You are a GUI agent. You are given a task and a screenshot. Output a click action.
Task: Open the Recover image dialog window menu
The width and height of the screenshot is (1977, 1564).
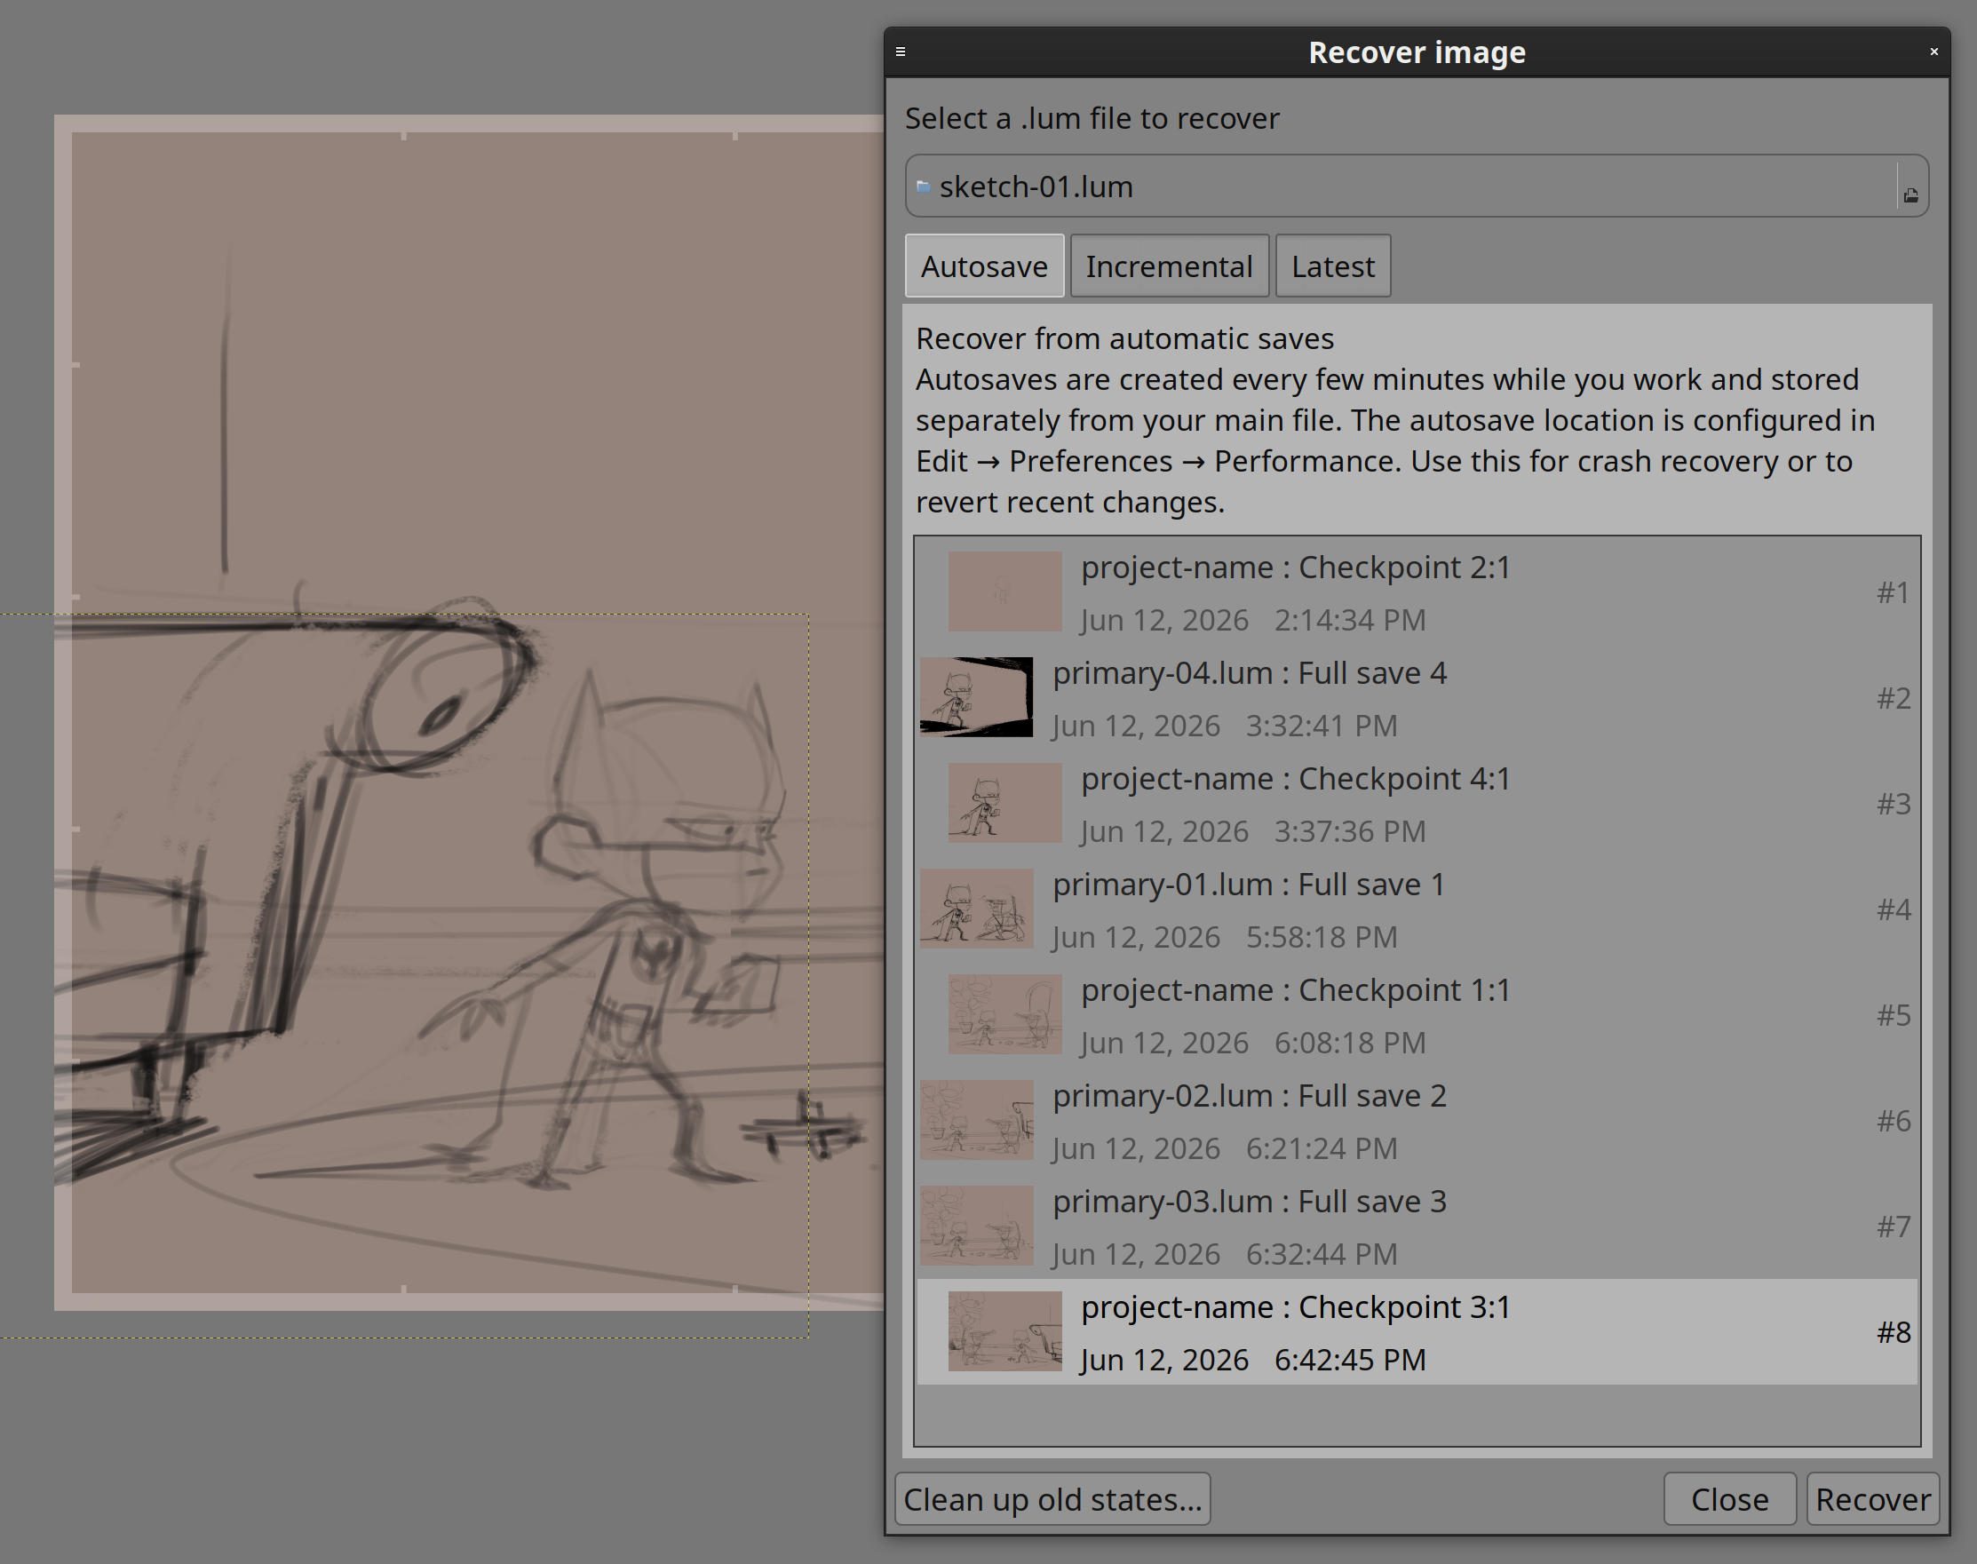coord(901,52)
